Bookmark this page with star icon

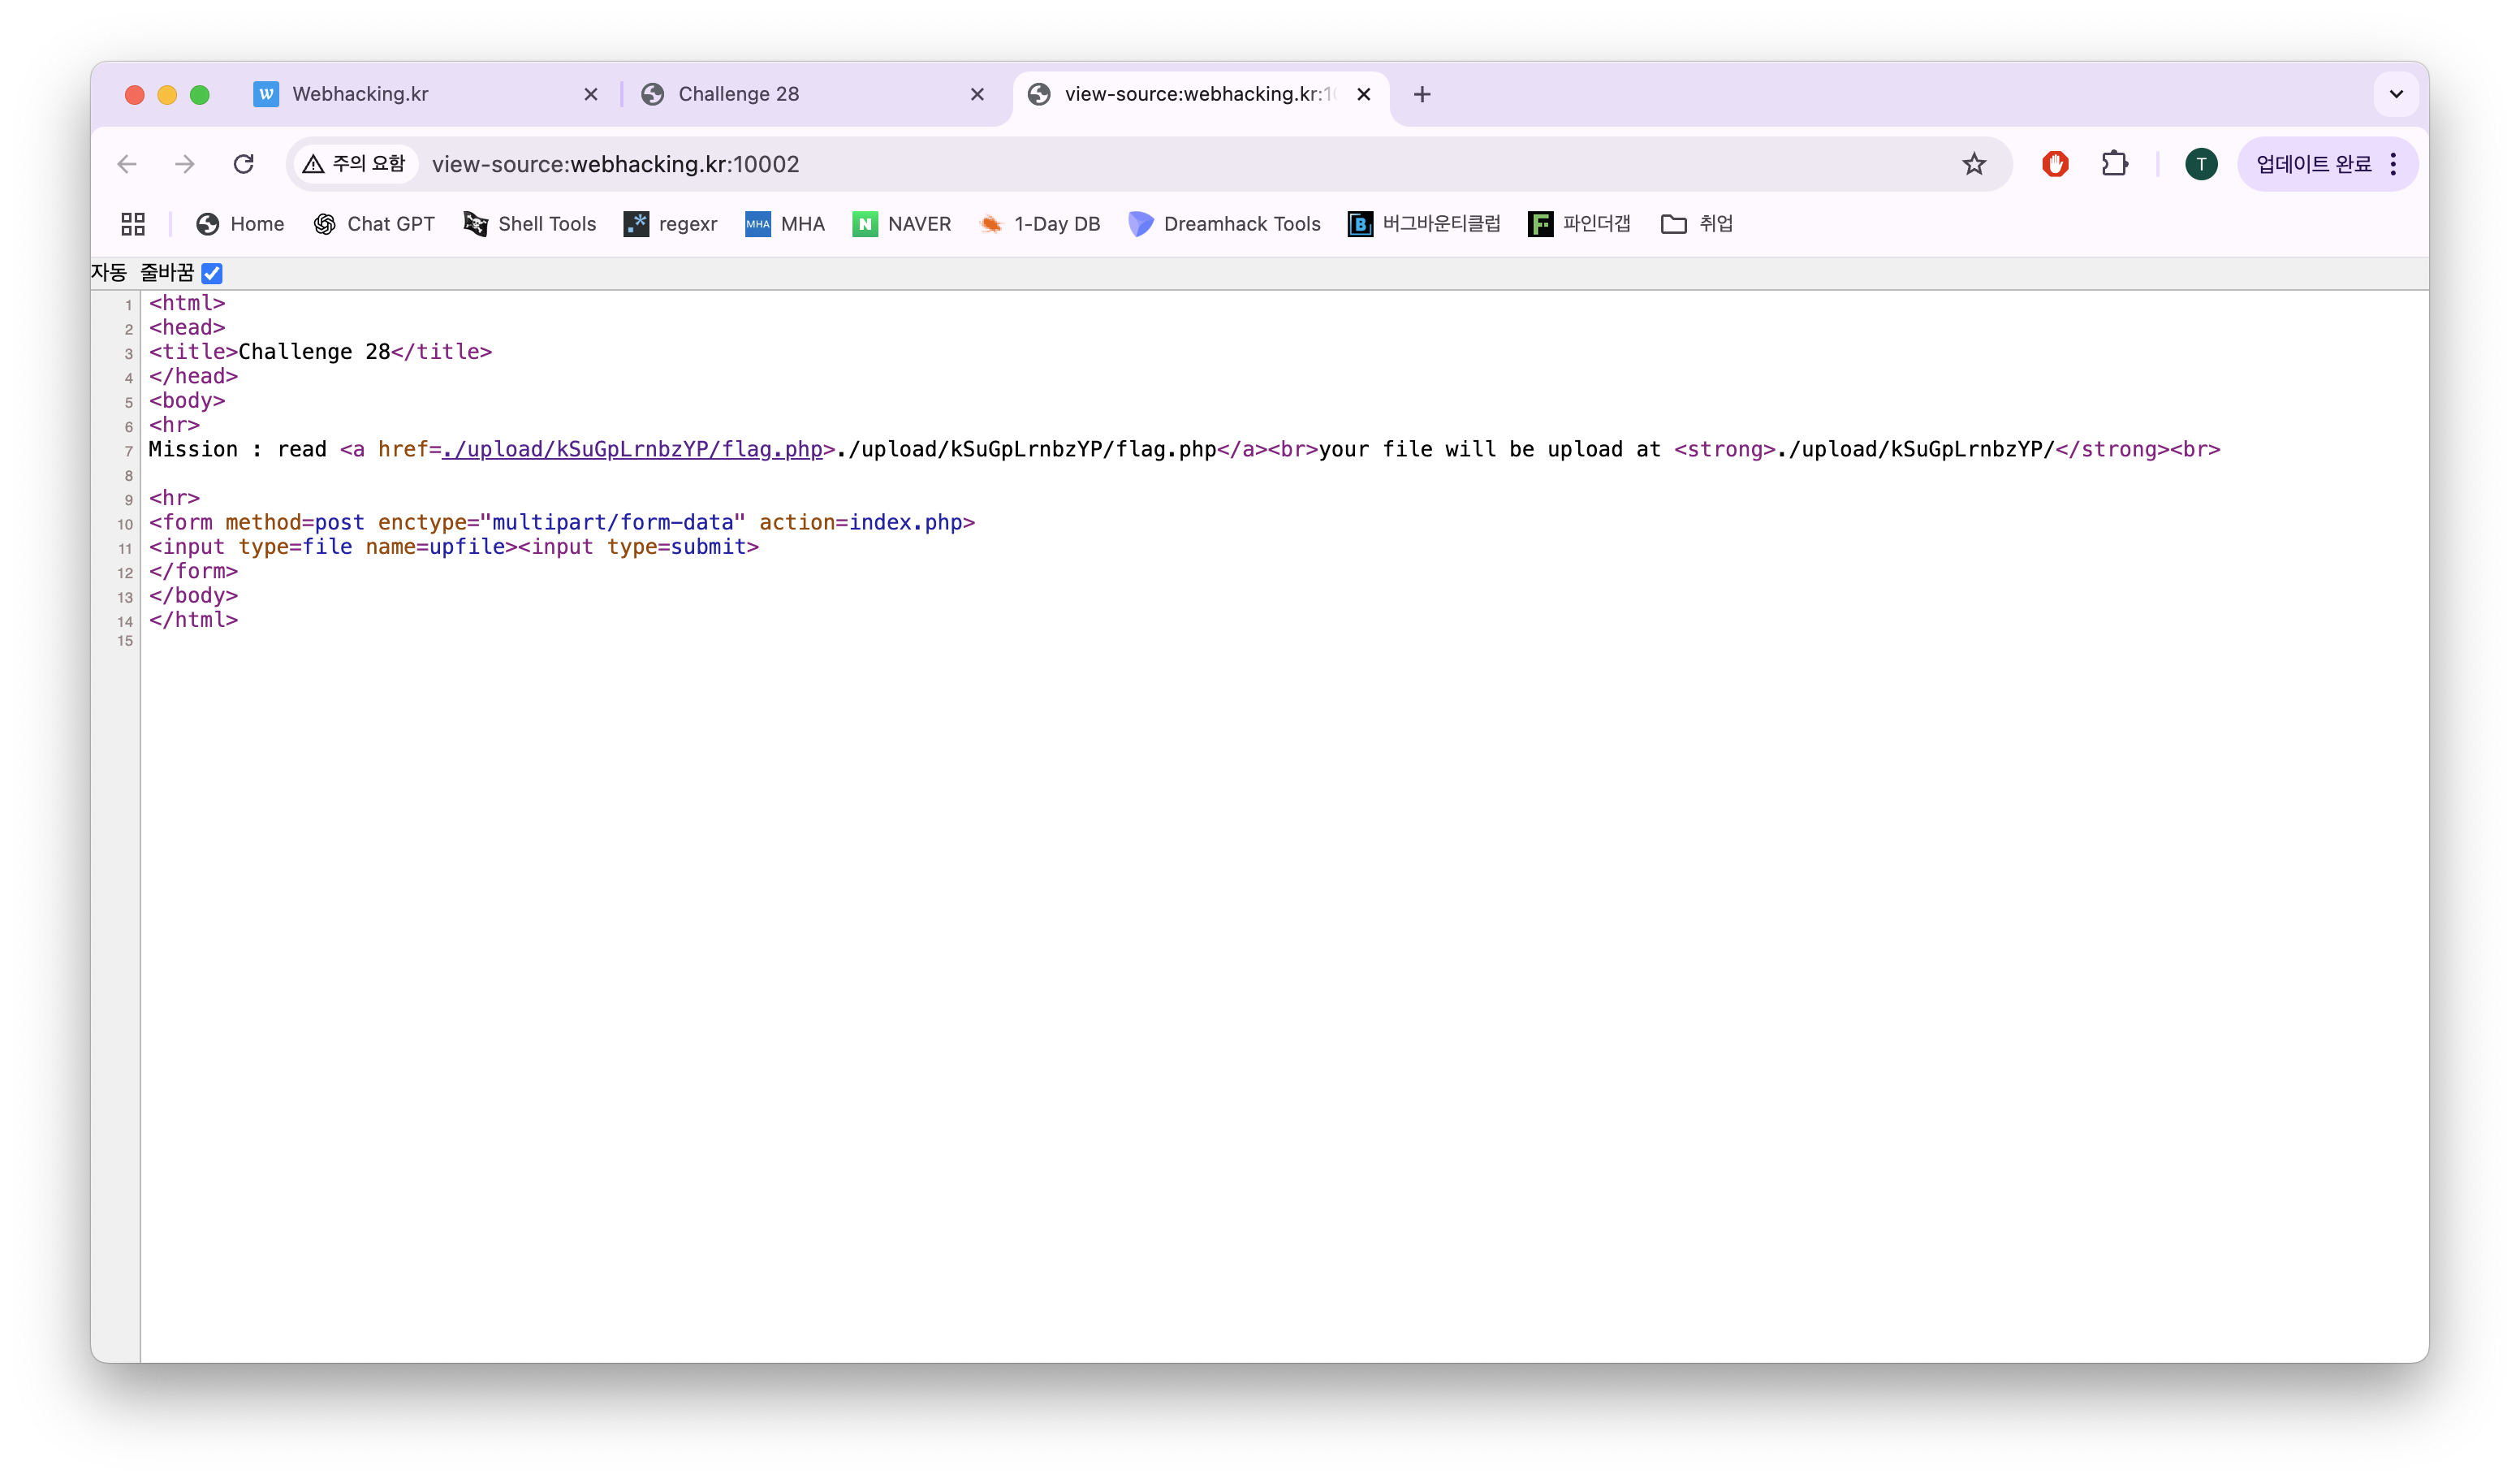(x=1973, y=164)
